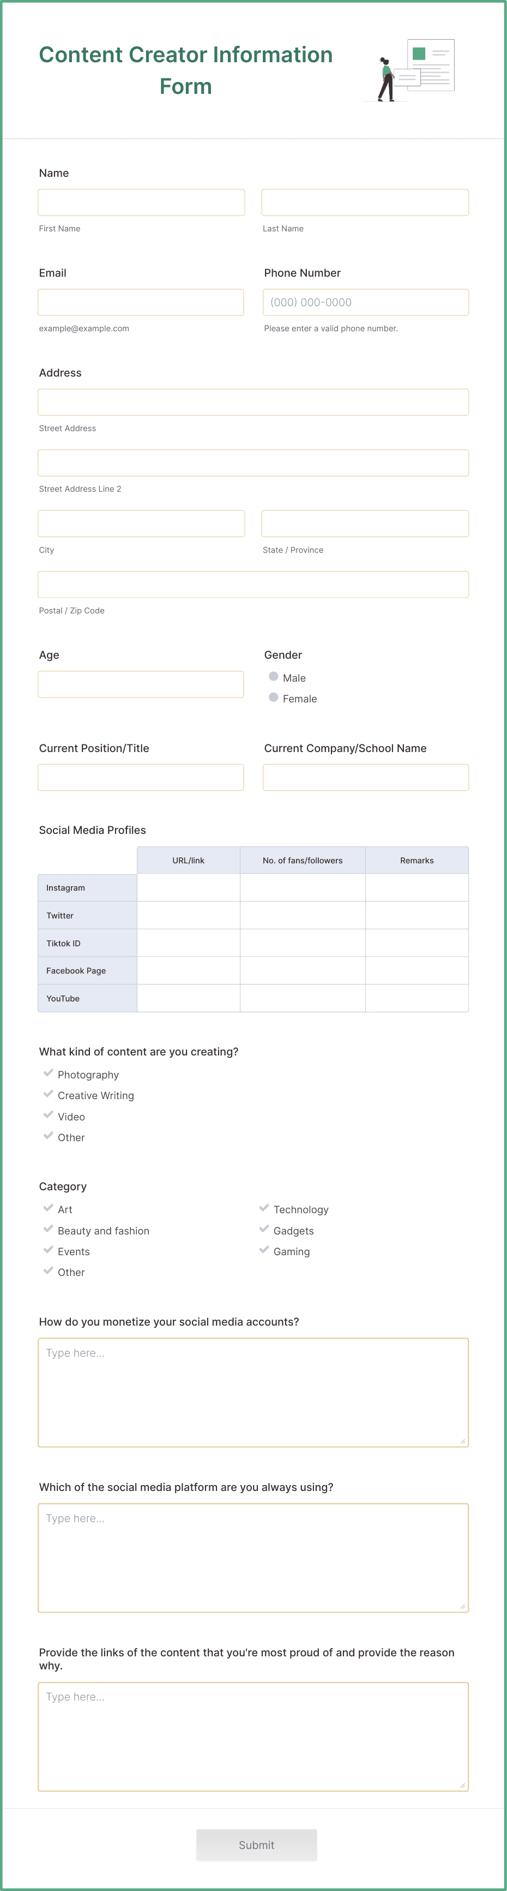
Task: Click the Phone Number input field
Action: (x=365, y=302)
